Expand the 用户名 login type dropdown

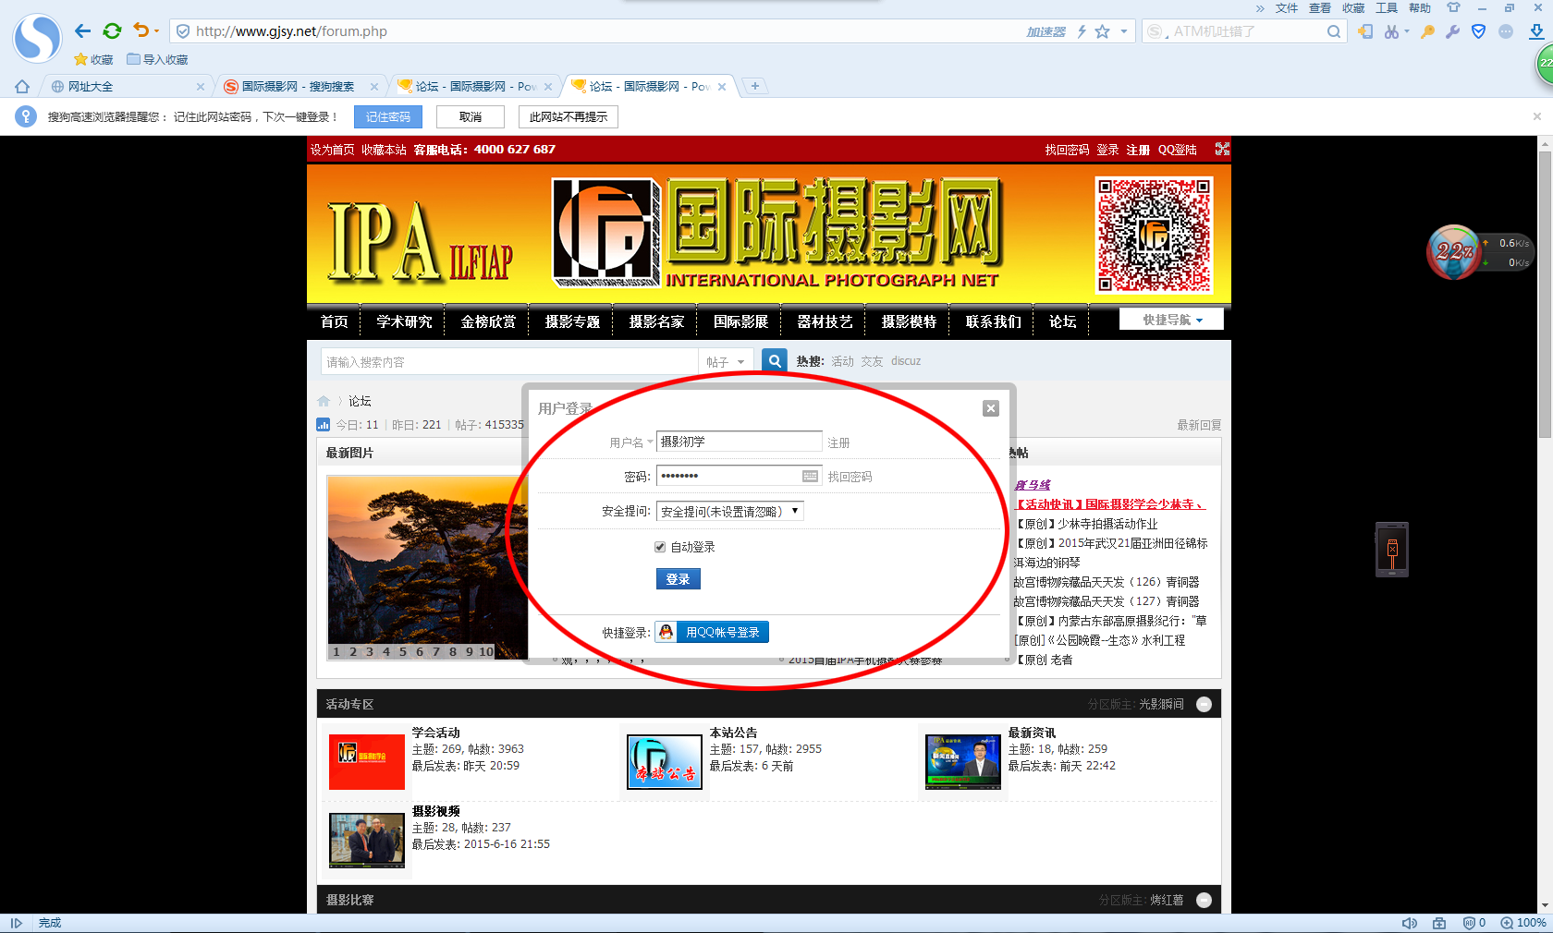point(649,442)
